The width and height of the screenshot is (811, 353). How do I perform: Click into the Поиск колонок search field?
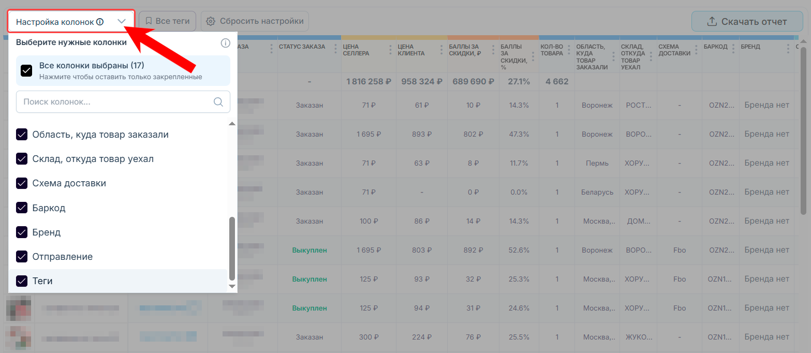(x=123, y=102)
